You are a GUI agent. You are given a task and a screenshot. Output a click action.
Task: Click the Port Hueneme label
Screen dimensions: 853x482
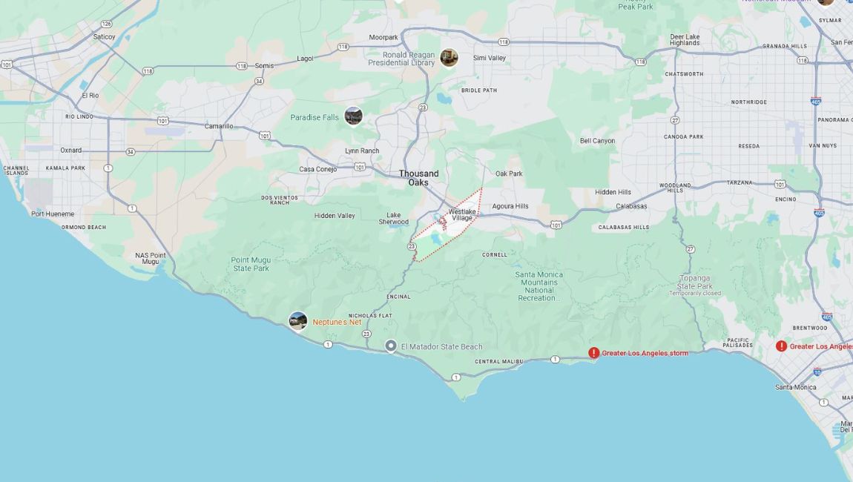(x=53, y=214)
